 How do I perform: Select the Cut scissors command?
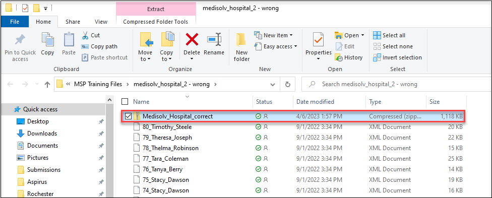[x=91, y=35]
